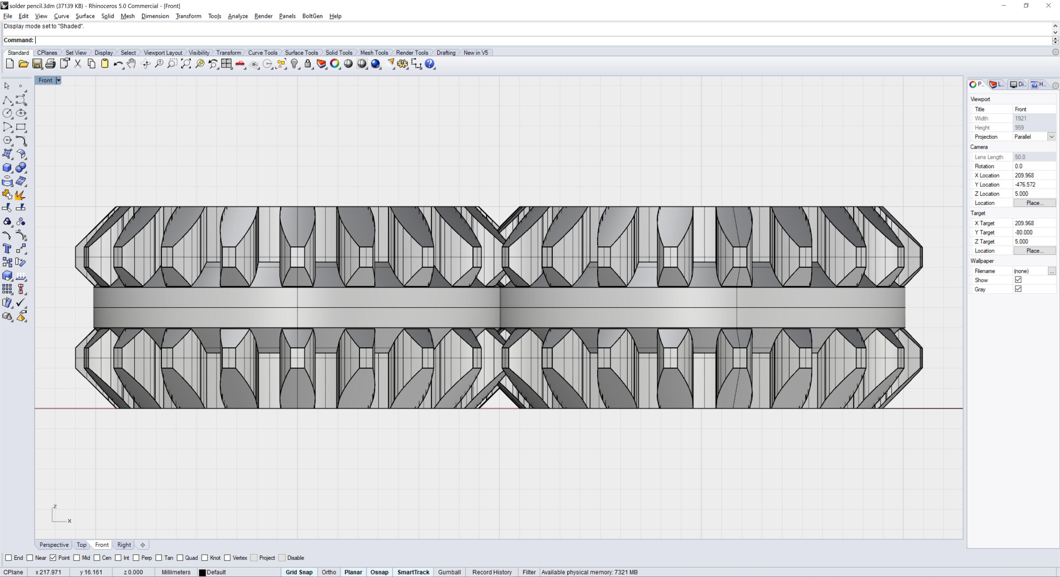This screenshot has height=577, width=1060.
Task: Click the Lock objects padlock icon
Action: coord(308,64)
